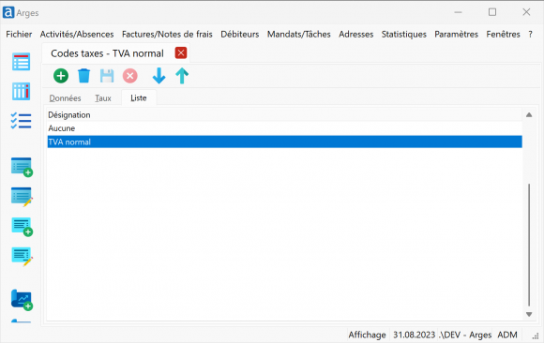Select the Liste tab

[139, 97]
